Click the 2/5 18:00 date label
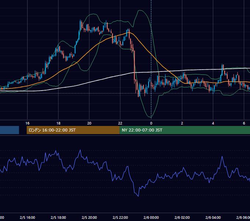The height and width of the screenshot is (221, 250). (58, 217)
